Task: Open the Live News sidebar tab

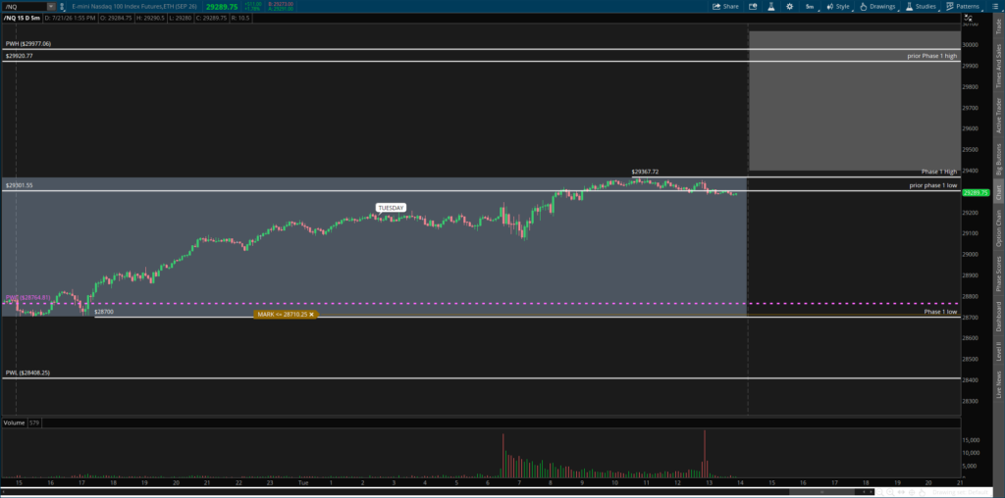Action: coord(998,384)
